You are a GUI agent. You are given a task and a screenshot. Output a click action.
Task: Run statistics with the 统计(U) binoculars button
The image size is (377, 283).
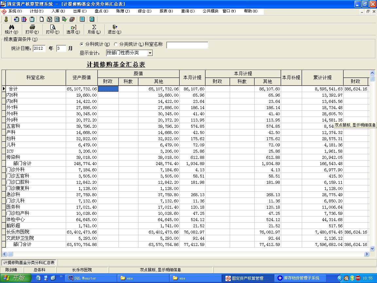click(11, 29)
